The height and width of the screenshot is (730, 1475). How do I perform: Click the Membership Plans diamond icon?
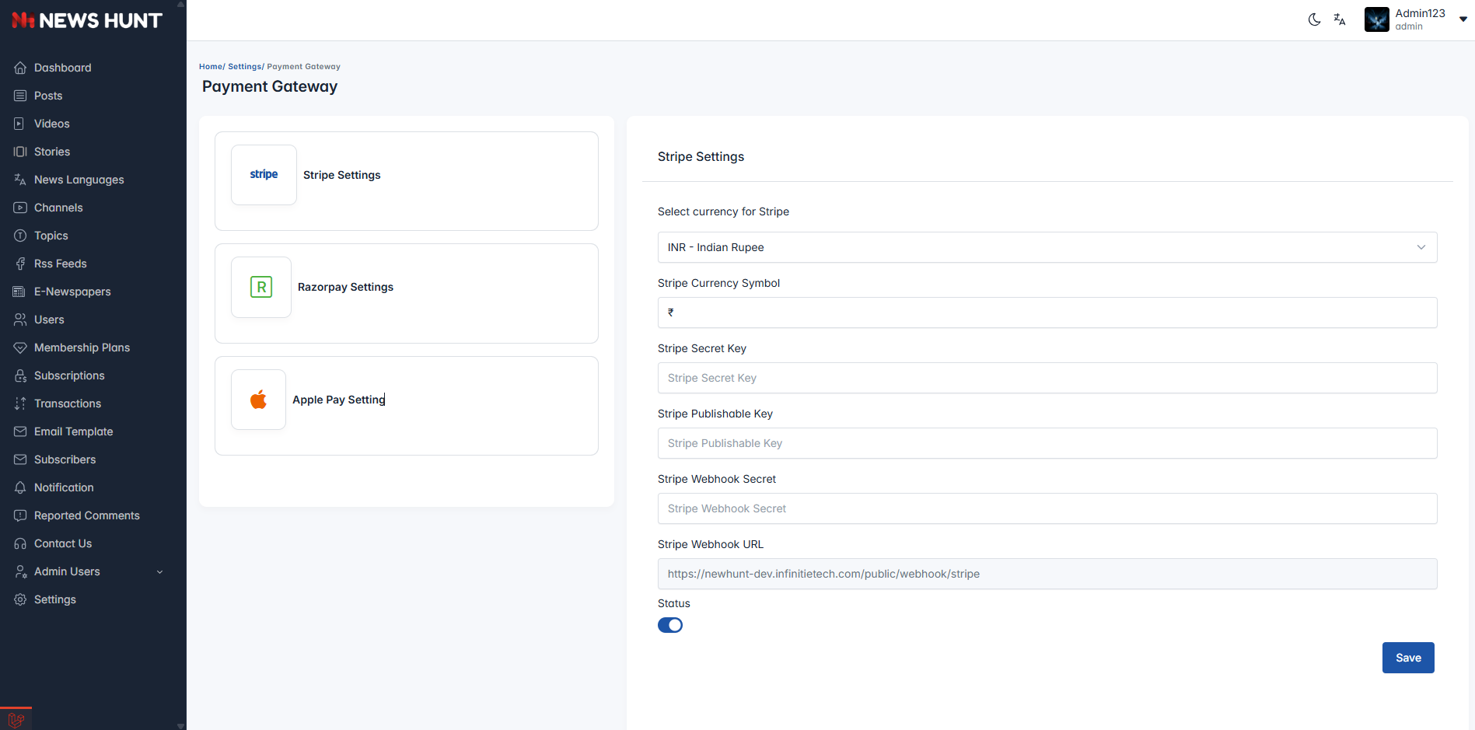pyautogui.click(x=20, y=348)
